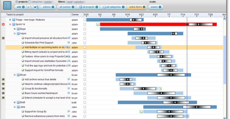Image resolution: width=230 pixels, height=119 pixels.
Task: Click green note icon before Support for Group By bar
Action: pyautogui.click(x=141, y=112)
